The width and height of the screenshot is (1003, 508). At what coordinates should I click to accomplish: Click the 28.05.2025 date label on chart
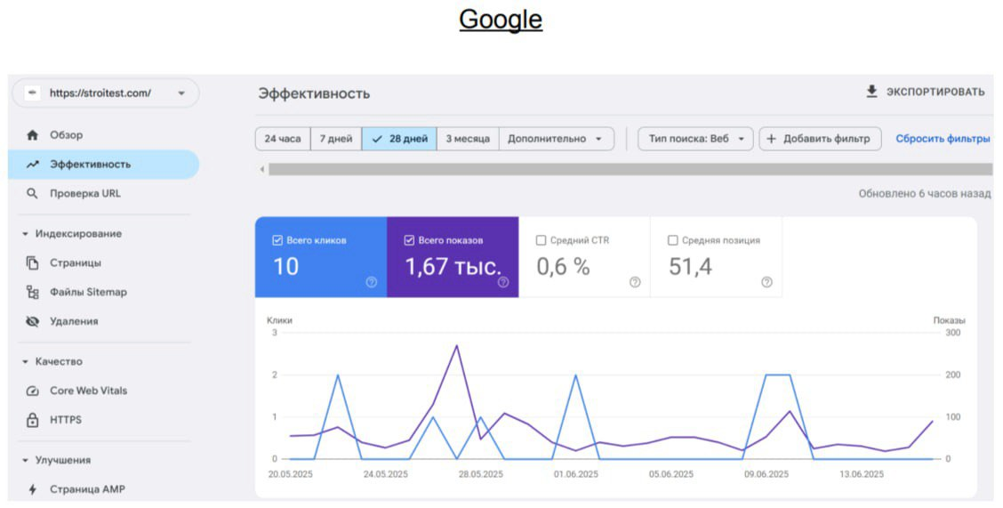click(480, 475)
